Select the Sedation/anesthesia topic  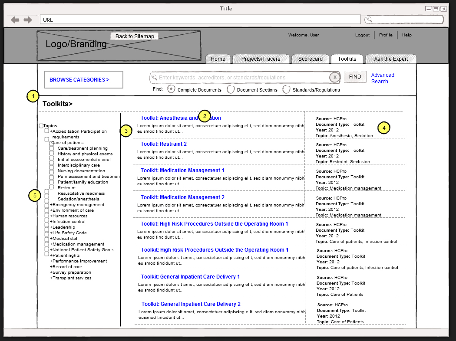click(79, 199)
